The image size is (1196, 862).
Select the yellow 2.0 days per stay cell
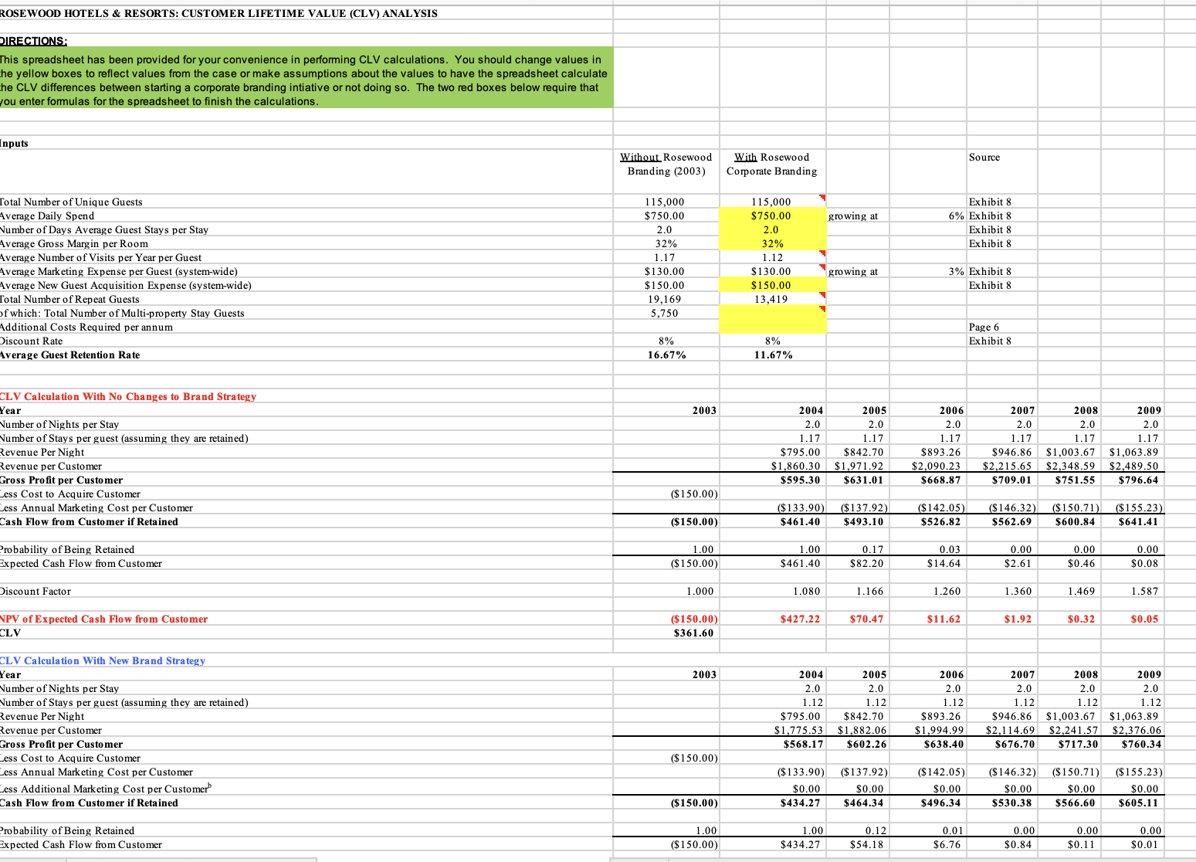pos(772,229)
